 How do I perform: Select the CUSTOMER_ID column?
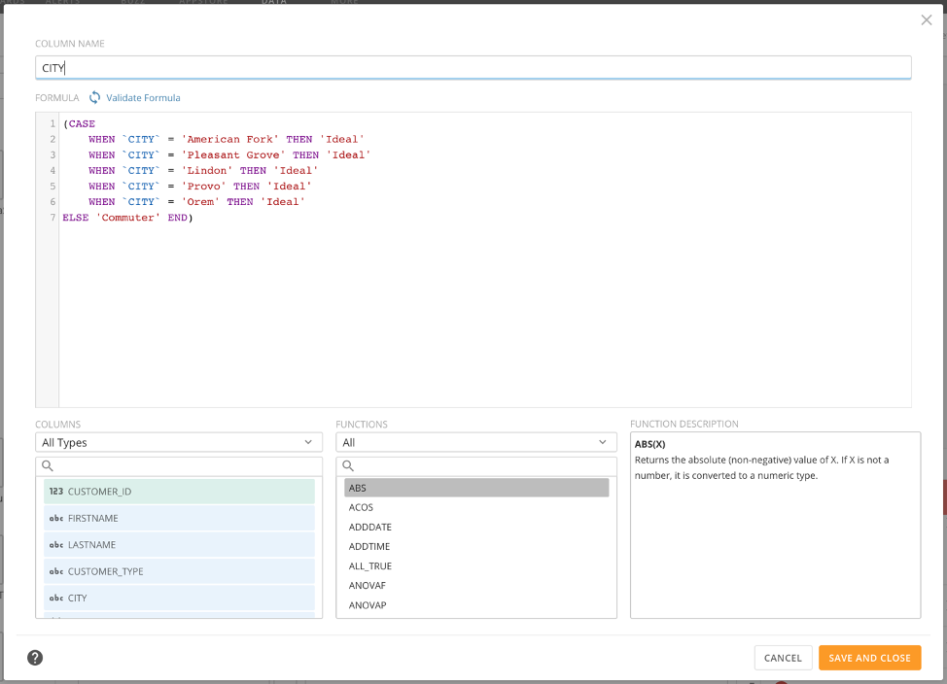coord(179,492)
